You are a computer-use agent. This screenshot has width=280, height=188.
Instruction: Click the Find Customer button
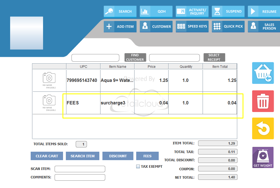tap(135, 57)
